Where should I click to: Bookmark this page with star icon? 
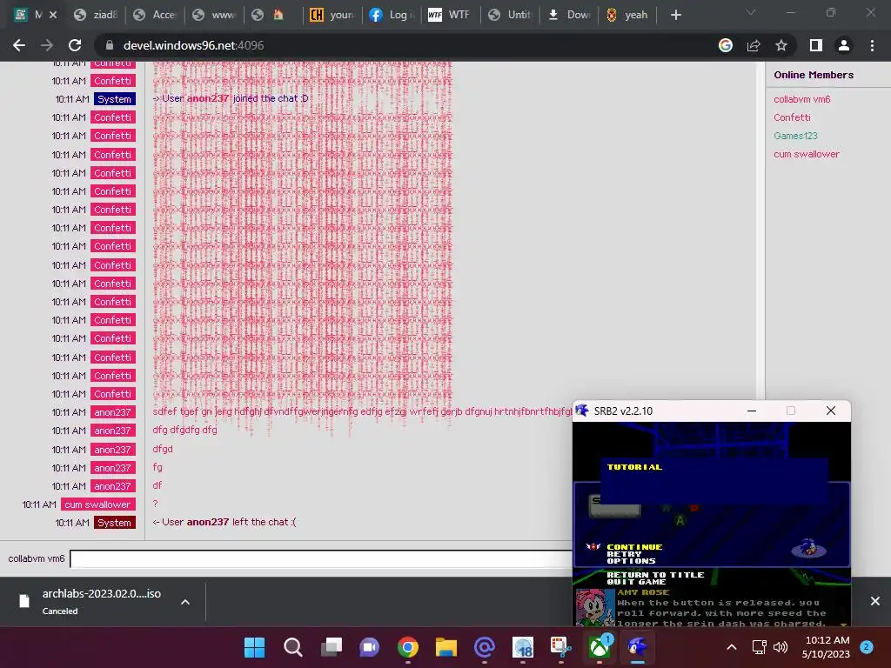781,45
